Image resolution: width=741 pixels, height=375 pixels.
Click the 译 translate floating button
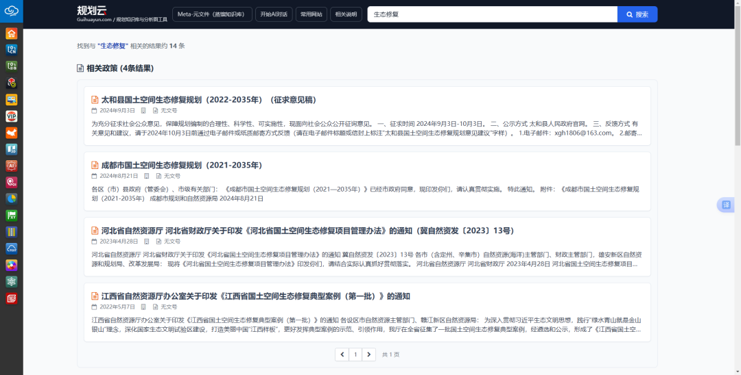pyautogui.click(x=727, y=205)
